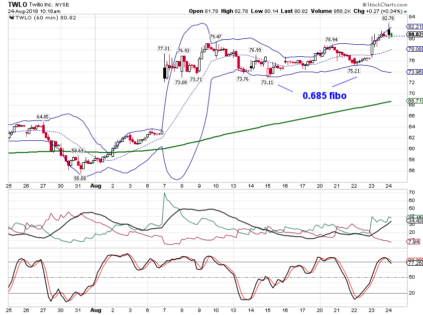This screenshot has height=315, width=423.
Task: Click the 73.11 price callout
Action: (x=267, y=82)
